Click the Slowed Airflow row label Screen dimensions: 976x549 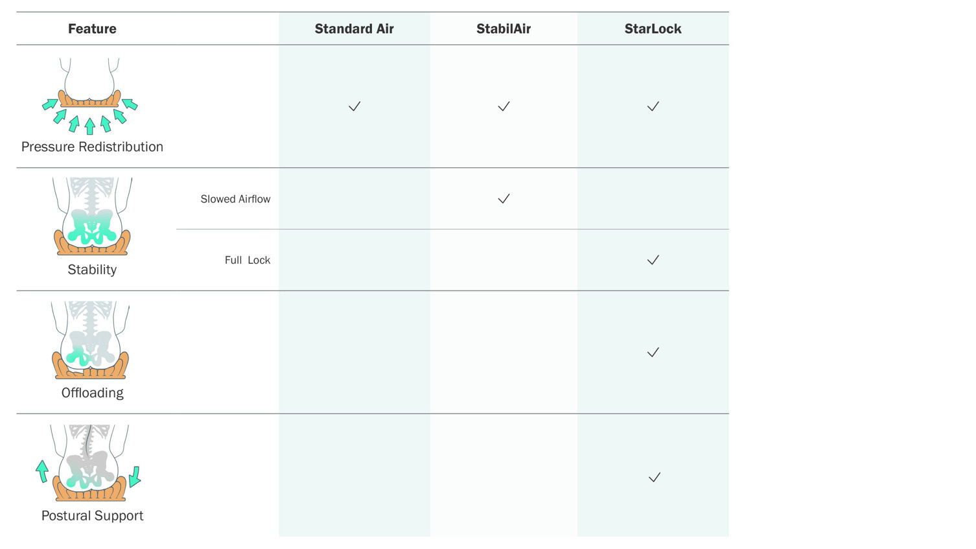tap(235, 199)
